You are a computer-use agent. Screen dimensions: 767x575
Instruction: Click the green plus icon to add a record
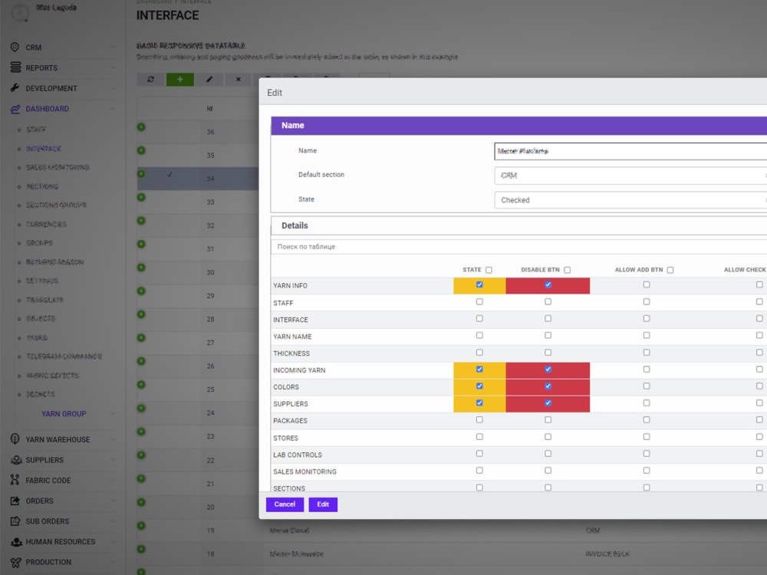coord(179,79)
